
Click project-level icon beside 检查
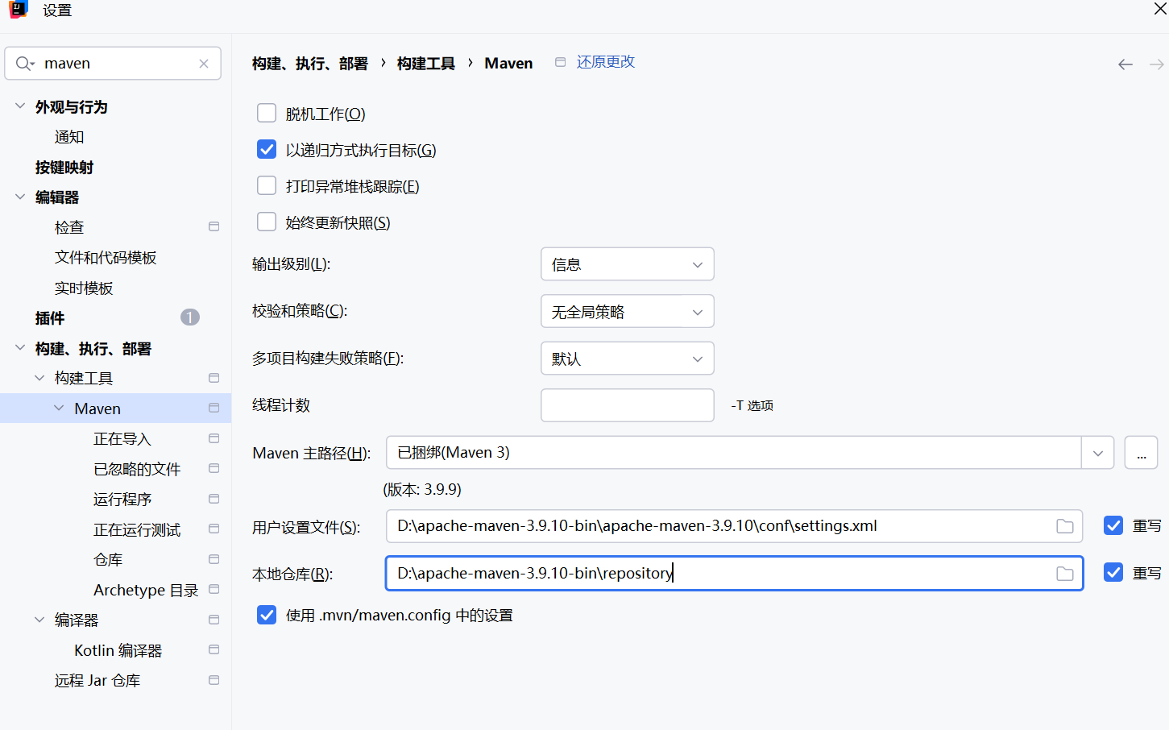[213, 226]
